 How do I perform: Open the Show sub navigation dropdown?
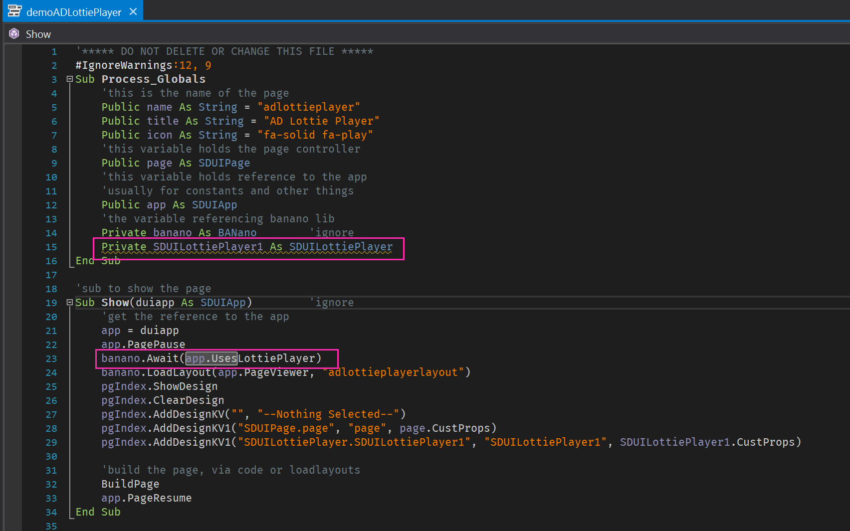coord(38,34)
